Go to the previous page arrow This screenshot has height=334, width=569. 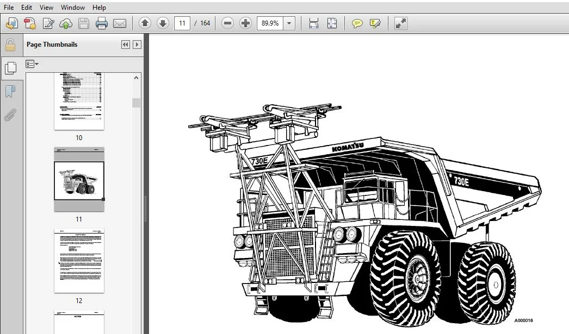(x=145, y=23)
